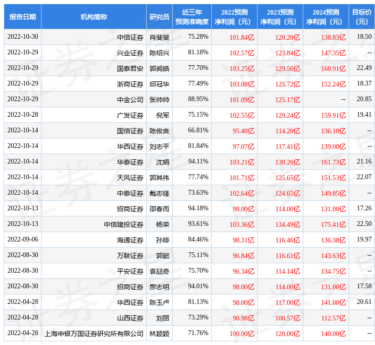The height and width of the screenshot is (345, 375).
Task: Click accuracy value 71.76%
Action: [198, 333]
